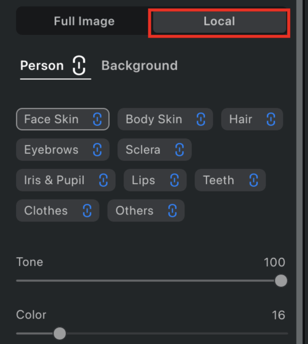Click the sync icon beside Others

[172, 210]
